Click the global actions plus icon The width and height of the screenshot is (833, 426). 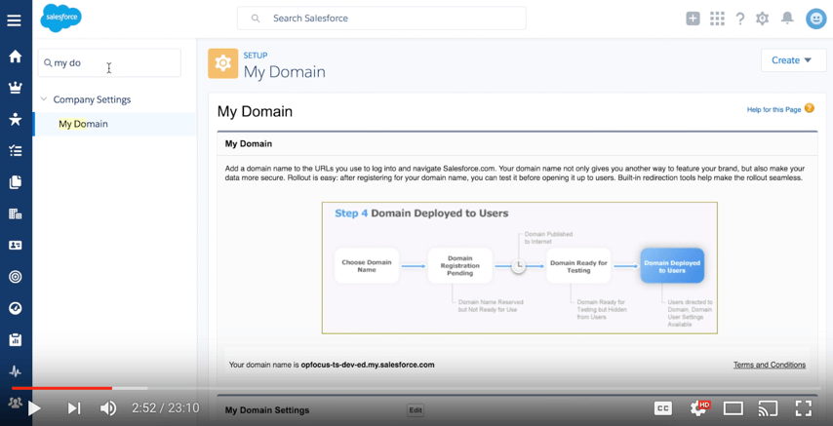[x=693, y=19]
